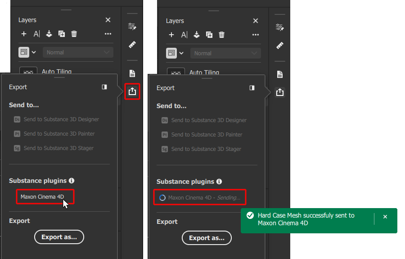Click the delete layer trash icon in left Layers panel
405x259 pixels.
click(74, 34)
